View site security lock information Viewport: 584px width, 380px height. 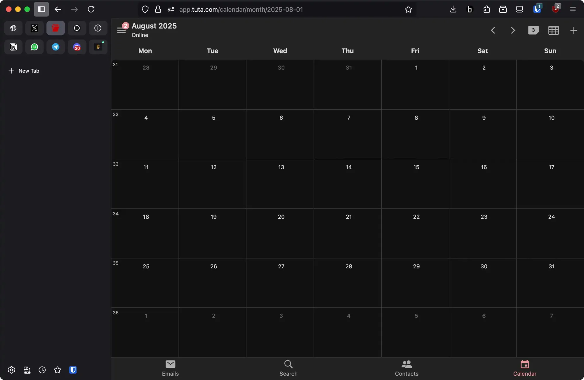(x=158, y=9)
